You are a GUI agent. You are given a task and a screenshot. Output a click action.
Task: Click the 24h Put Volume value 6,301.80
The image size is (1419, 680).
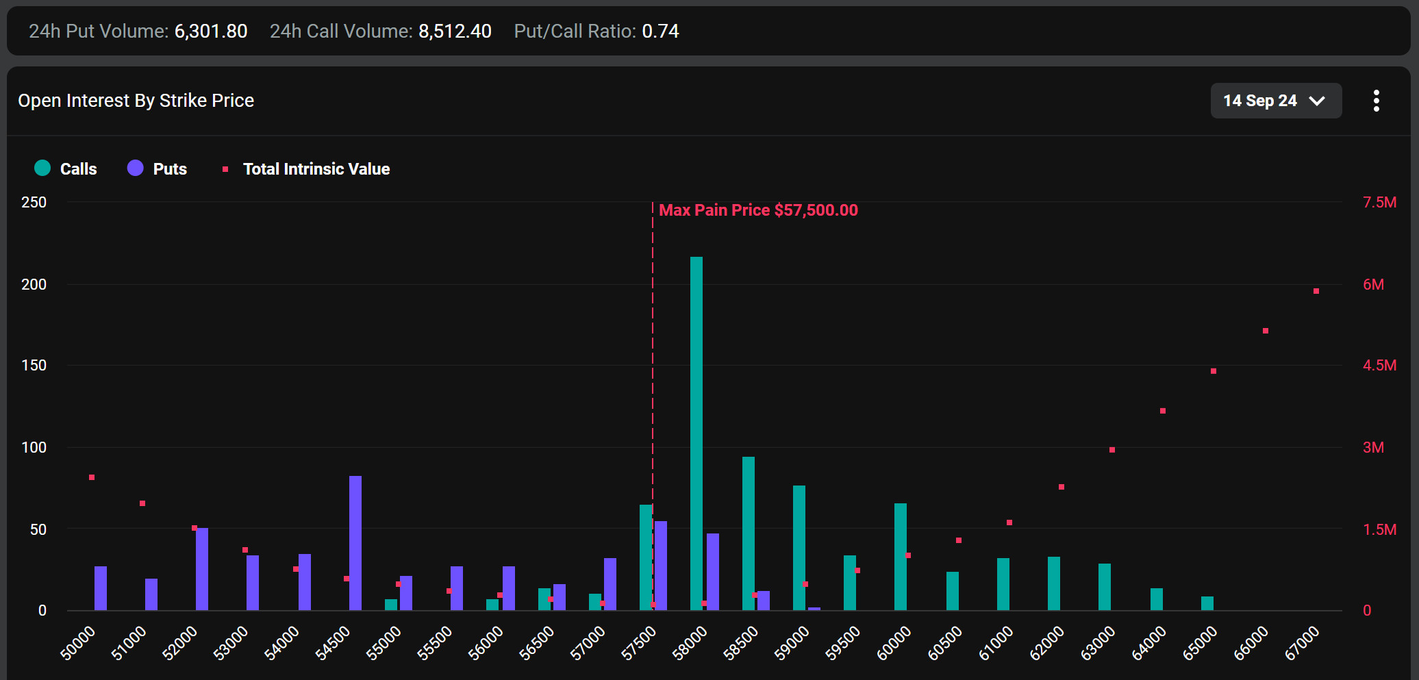211,31
